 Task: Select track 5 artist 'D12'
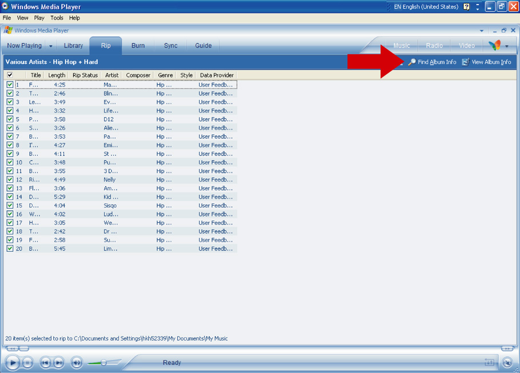click(109, 119)
